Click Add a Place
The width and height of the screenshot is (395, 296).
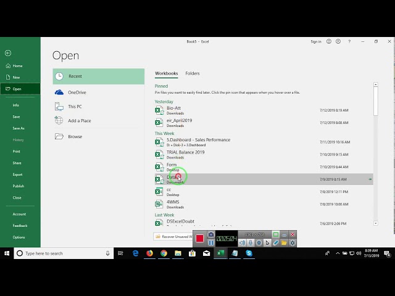pos(99,121)
